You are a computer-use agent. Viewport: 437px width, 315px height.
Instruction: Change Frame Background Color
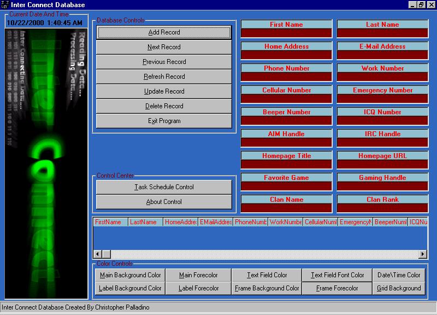pos(267,288)
